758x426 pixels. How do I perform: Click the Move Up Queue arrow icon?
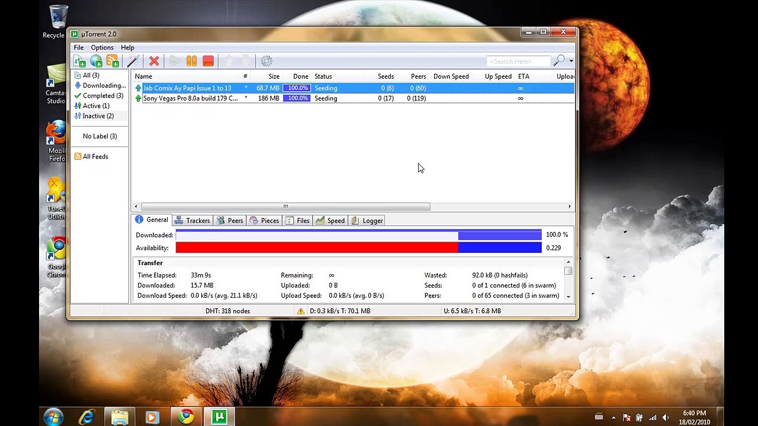229,61
